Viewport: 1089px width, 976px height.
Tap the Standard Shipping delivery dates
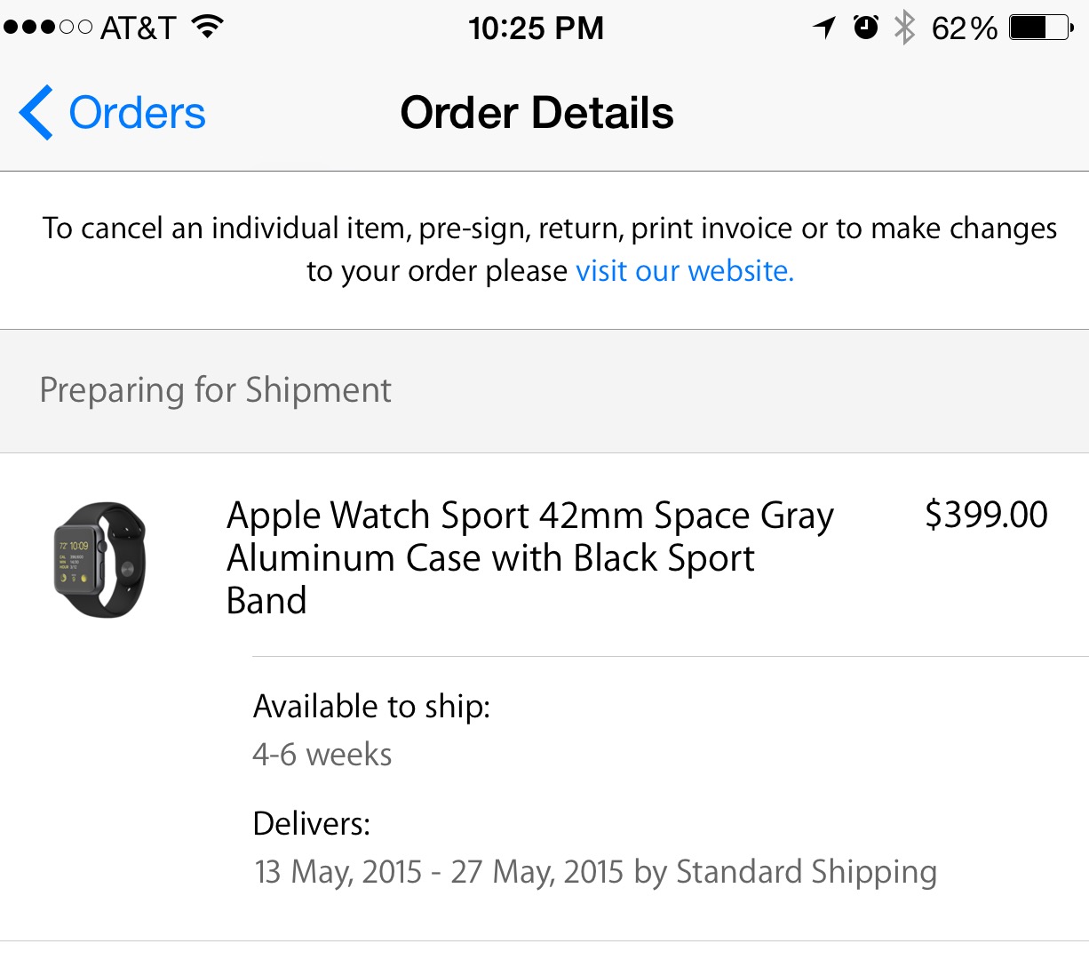pos(595,872)
